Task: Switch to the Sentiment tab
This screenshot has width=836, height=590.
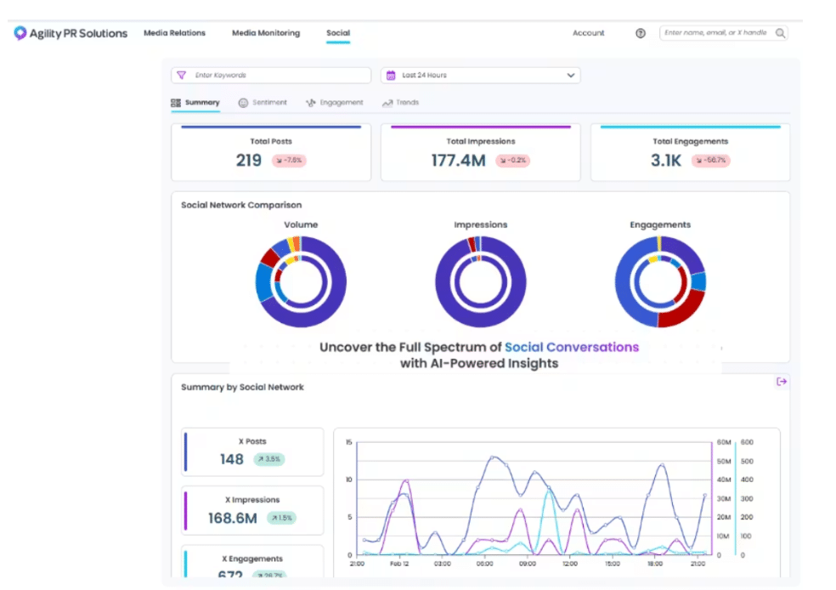Action: (263, 102)
